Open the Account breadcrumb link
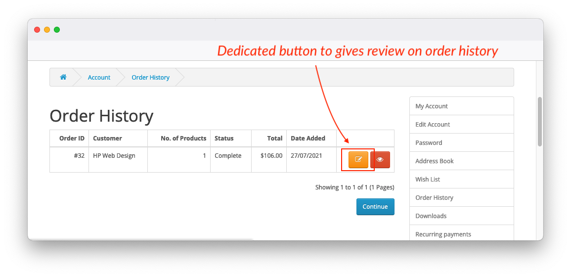This screenshot has width=571, height=277. 99,78
